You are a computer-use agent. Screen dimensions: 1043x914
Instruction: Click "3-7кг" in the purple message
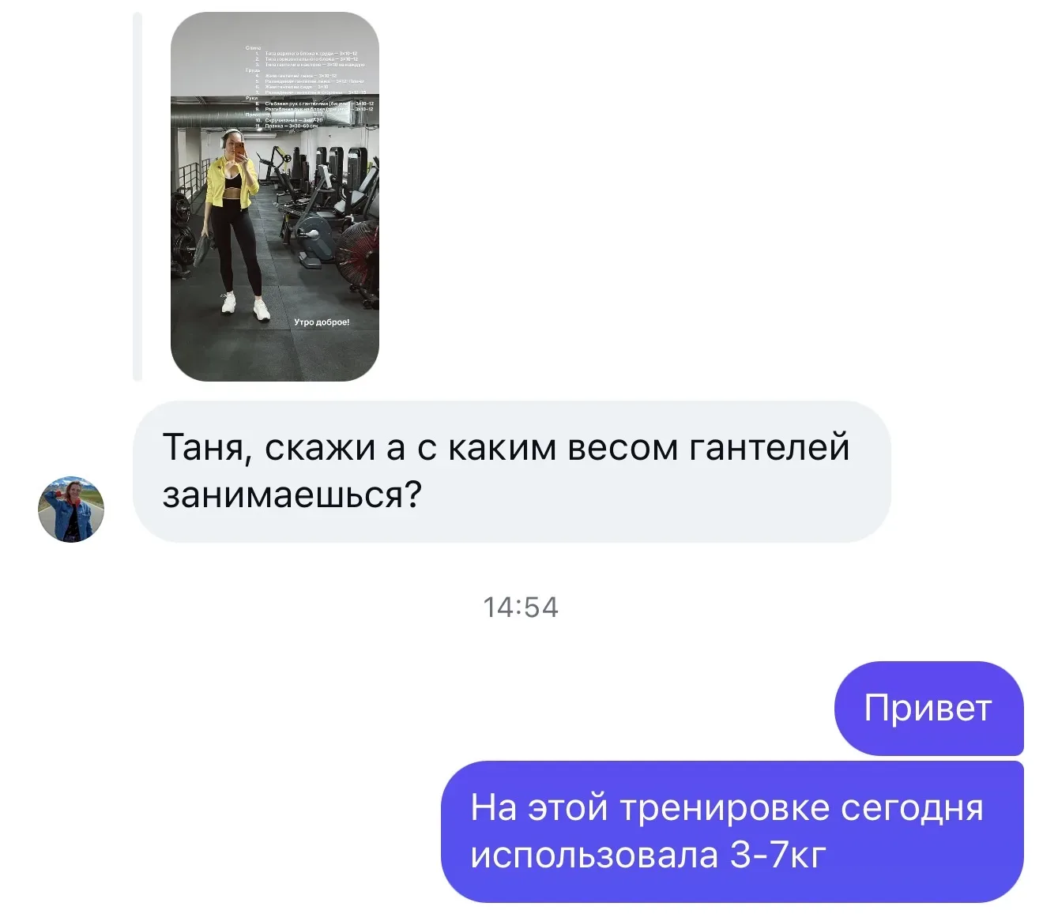778,856
